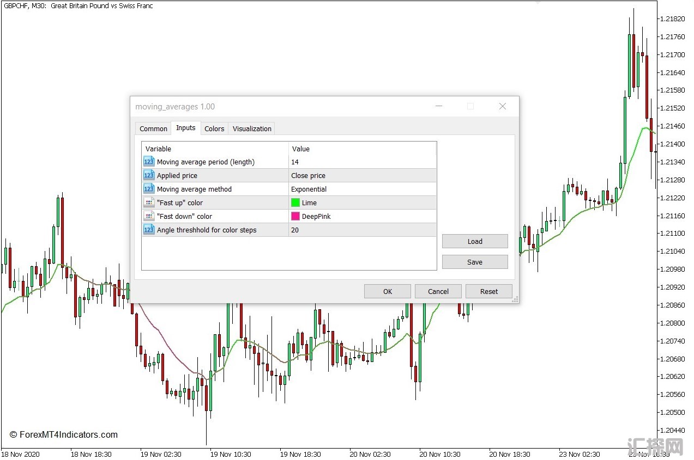694x460 pixels.
Task: Select the Inputs tab
Action: pyautogui.click(x=185, y=127)
